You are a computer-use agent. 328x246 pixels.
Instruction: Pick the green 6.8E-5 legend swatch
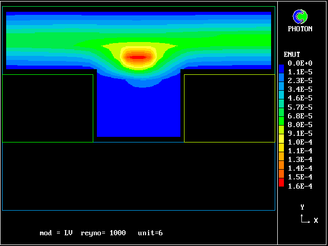(281, 116)
